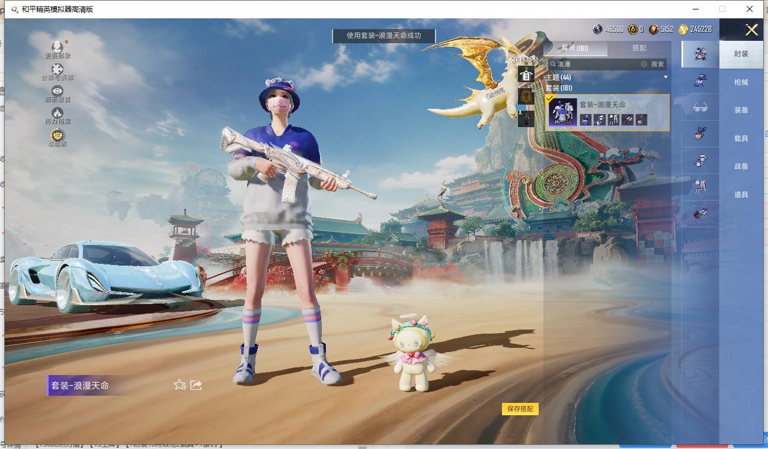Click the 套装 (181) section header
The height and width of the screenshot is (449, 768).
558,88
